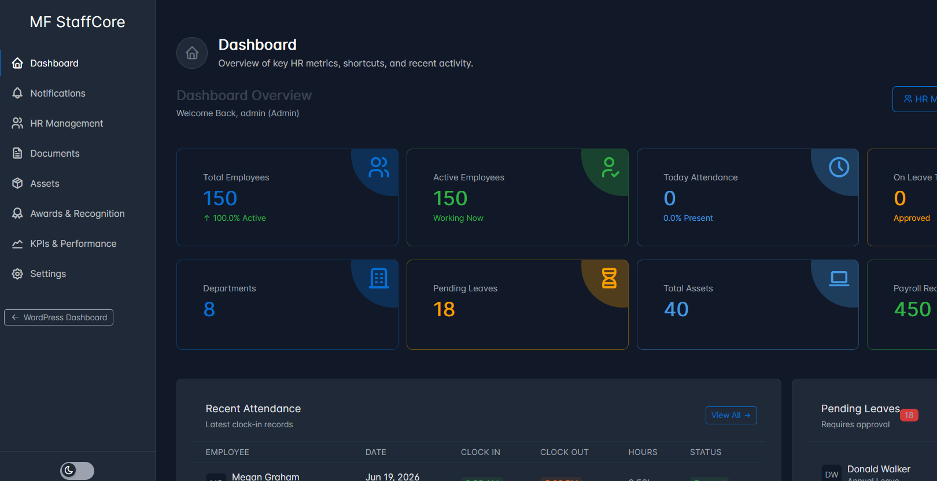Click the Pending Leaves hourglass icon
The height and width of the screenshot is (481, 937).
tap(610, 278)
